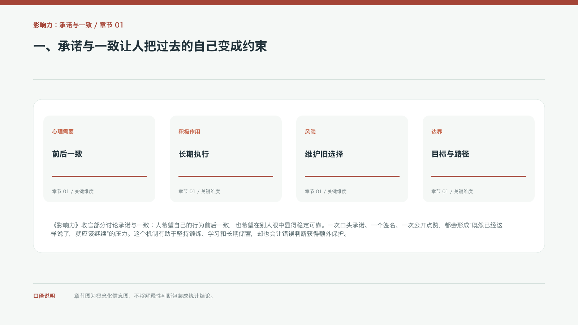Click the '积极作用' card label
Viewport: 578px width, 325px height.
(x=189, y=132)
